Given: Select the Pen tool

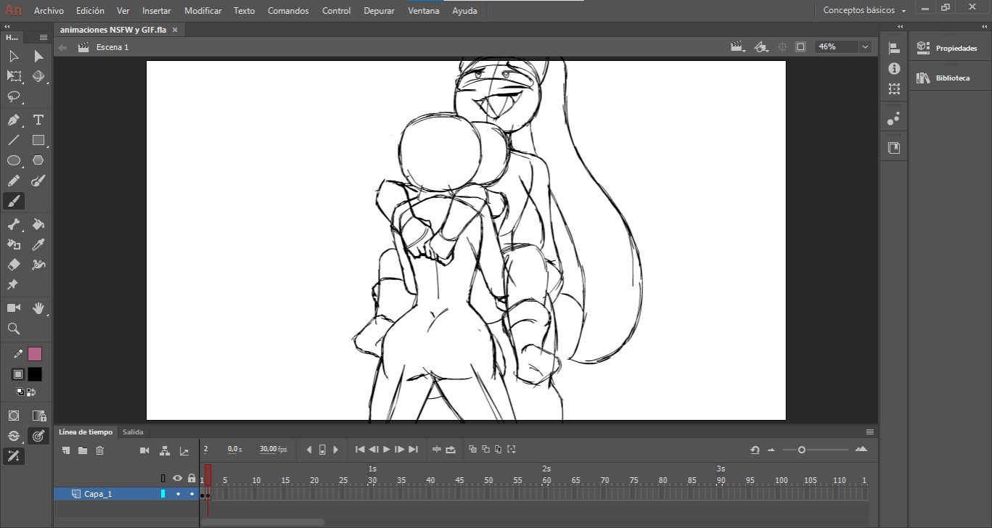Looking at the screenshot, I should point(14,120).
